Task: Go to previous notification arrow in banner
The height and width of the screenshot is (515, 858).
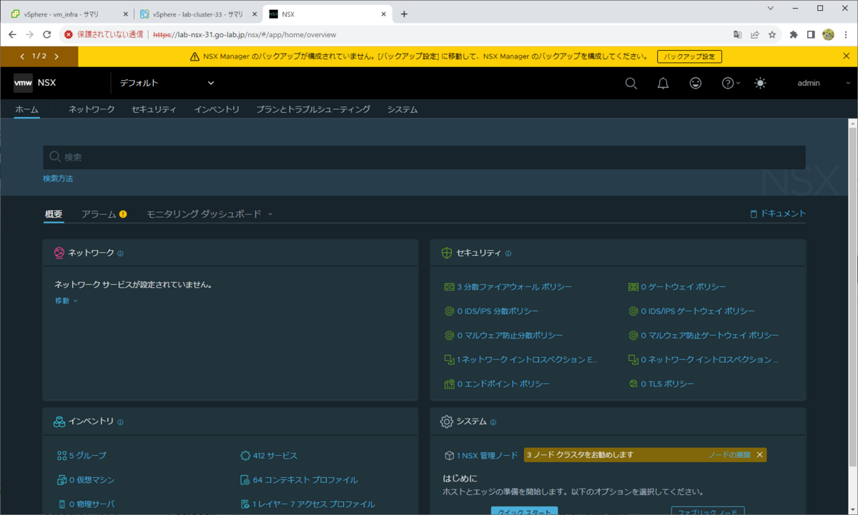Action: click(x=21, y=56)
